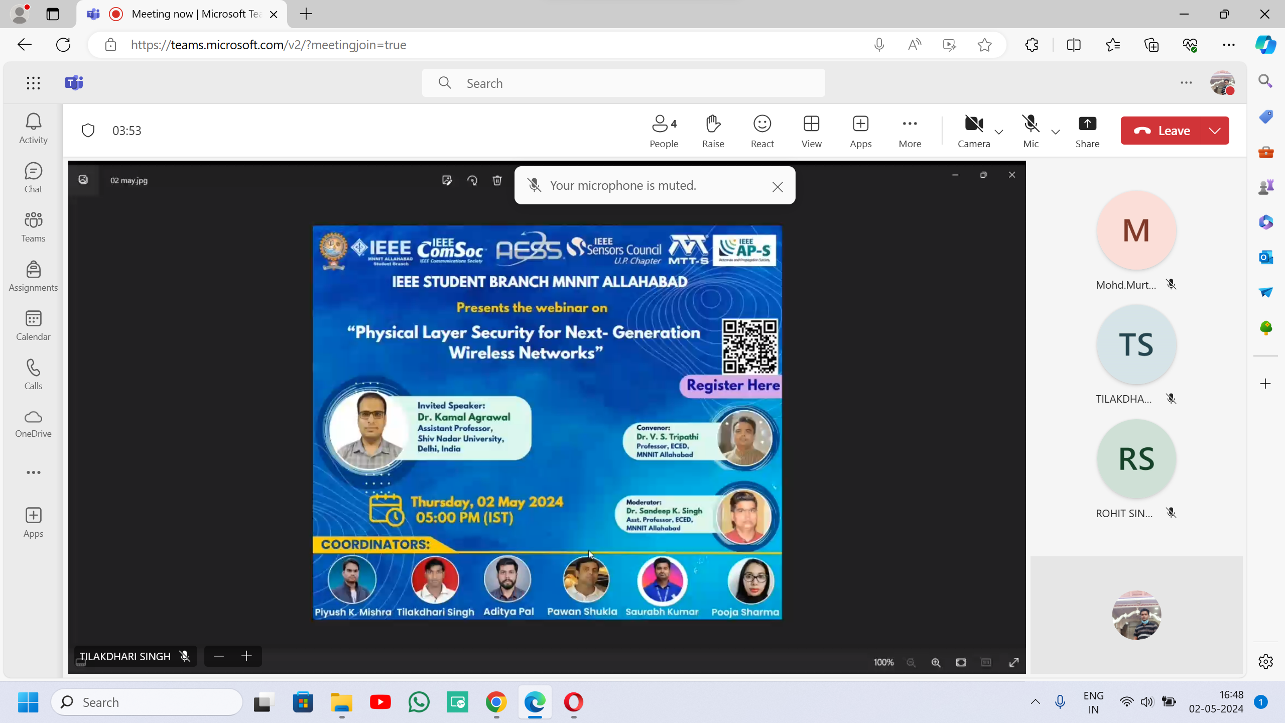Open the React emoji picker
This screenshot has height=723, width=1285.
coord(762,131)
